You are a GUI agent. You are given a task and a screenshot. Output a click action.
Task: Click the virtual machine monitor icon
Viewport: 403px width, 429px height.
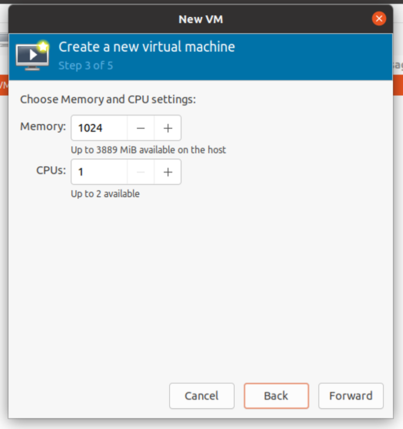(x=32, y=56)
